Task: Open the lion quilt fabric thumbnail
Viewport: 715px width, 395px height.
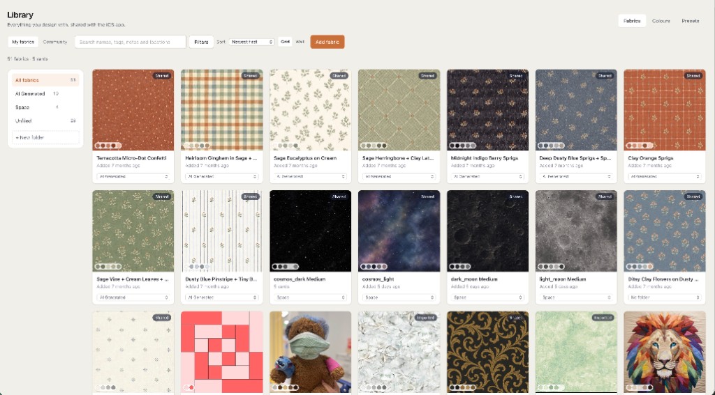Action: (665, 353)
